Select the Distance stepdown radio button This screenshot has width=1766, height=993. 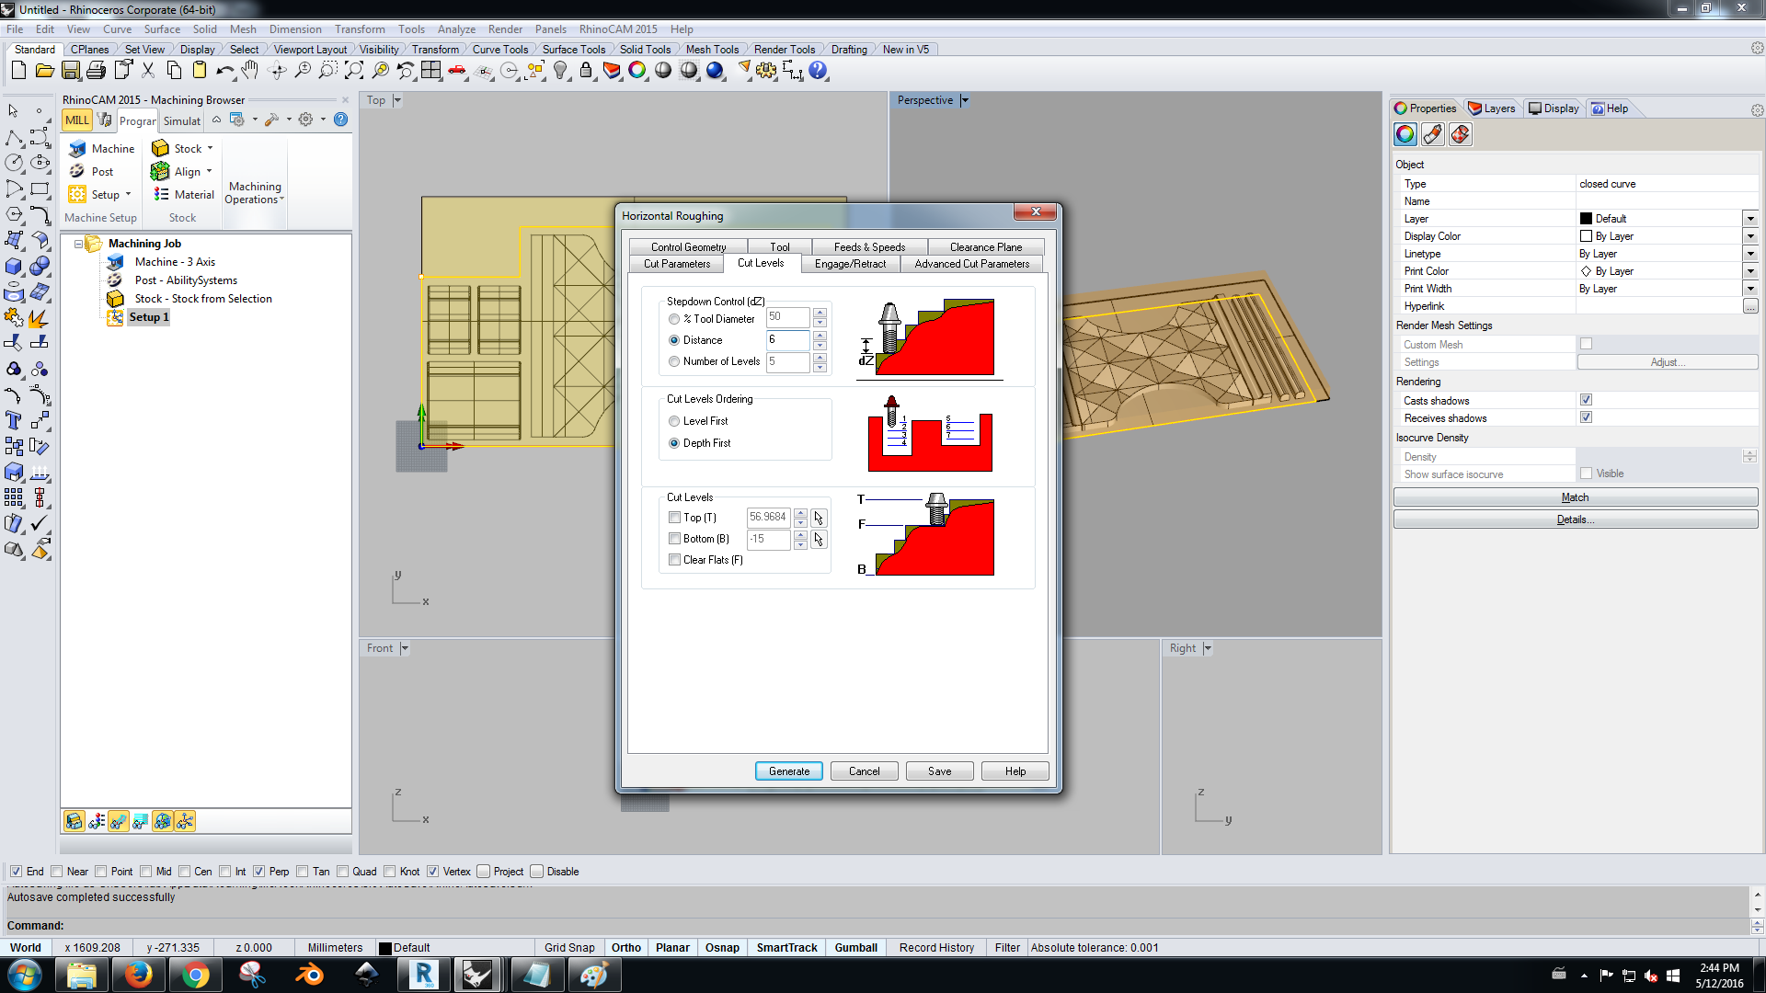pos(674,340)
